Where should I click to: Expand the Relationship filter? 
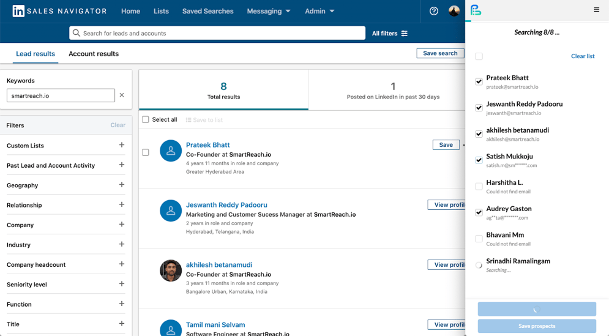pos(122,204)
